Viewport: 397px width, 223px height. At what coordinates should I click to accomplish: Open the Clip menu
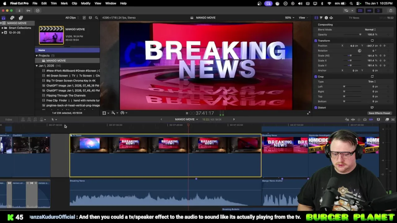[x=74, y=3]
